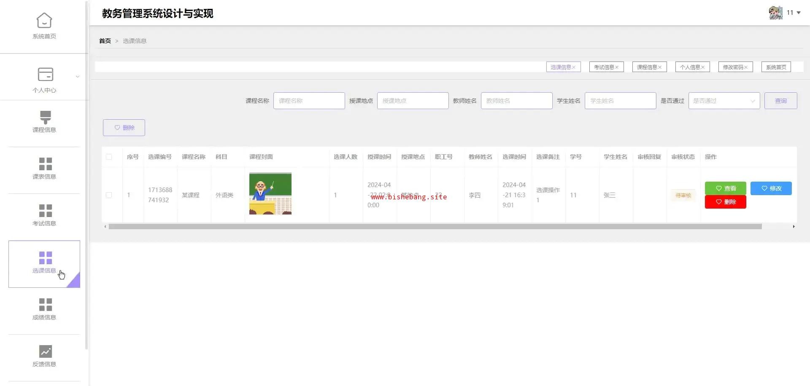
Task: Close the 选课信息 tab
Action: tap(574, 67)
